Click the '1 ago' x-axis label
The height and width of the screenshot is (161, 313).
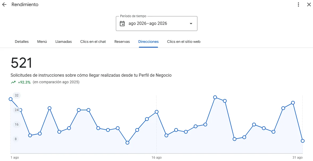[15, 158]
